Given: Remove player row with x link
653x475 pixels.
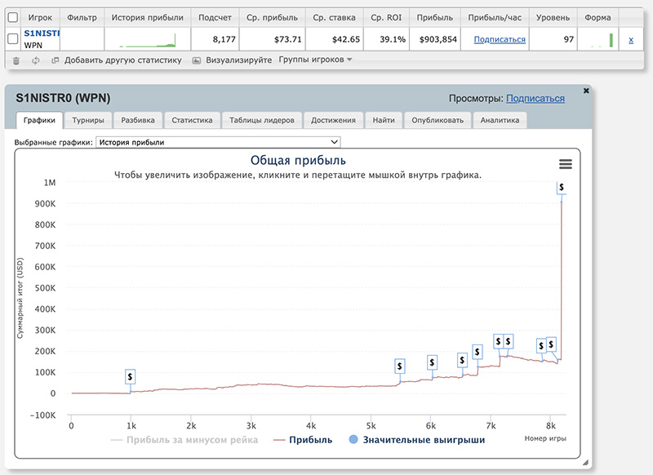Looking at the screenshot, I should pyautogui.click(x=630, y=39).
